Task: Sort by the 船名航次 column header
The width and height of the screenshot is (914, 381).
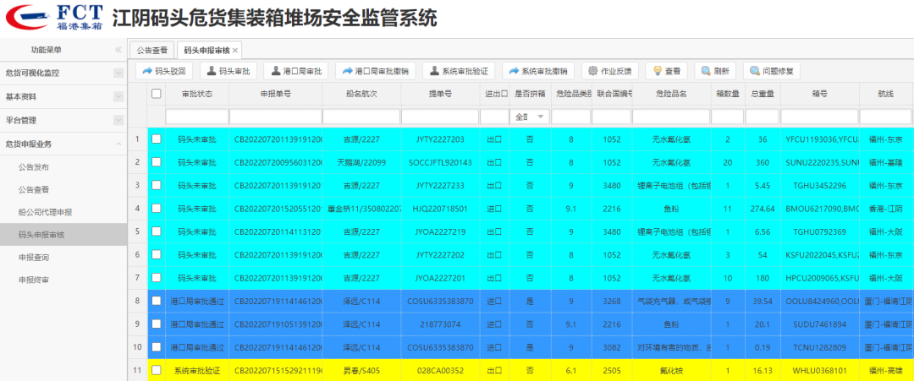Action: tap(361, 94)
